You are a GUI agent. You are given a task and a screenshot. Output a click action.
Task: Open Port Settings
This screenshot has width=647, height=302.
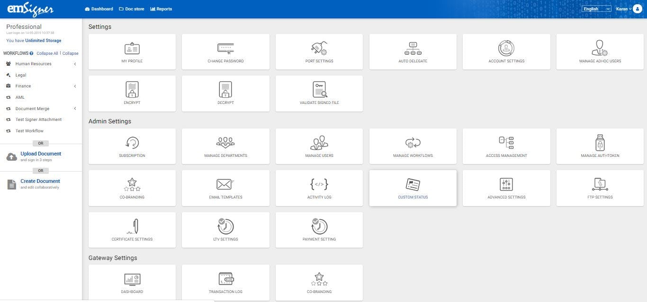pos(319,52)
